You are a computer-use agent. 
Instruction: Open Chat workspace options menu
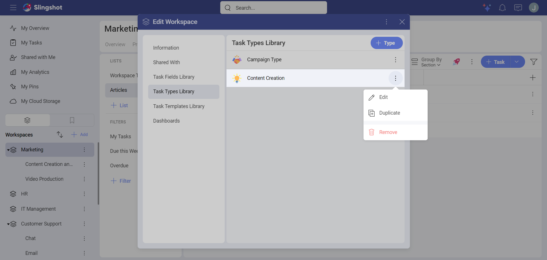84,238
